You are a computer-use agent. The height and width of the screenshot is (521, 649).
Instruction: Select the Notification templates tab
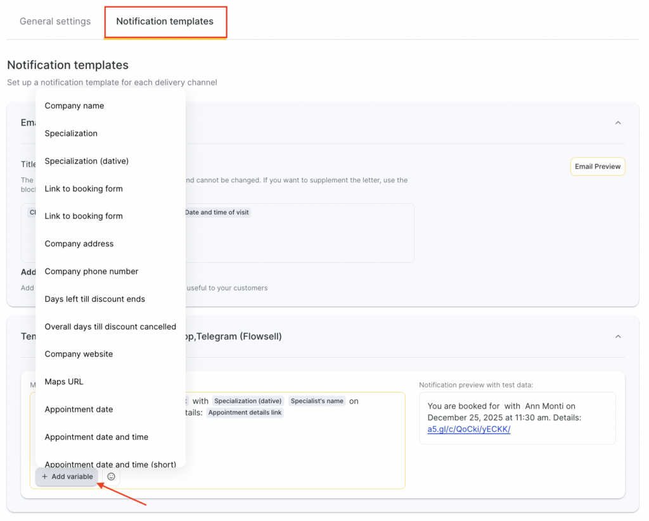165,22
